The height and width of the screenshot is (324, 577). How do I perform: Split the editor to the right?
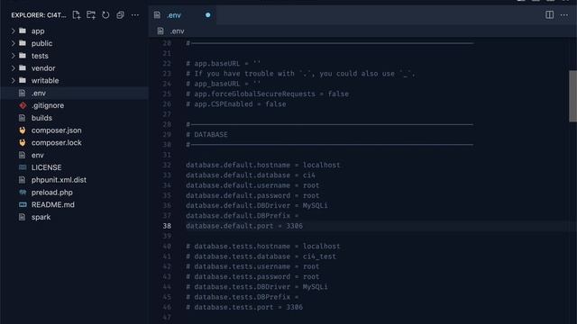click(549, 15)
